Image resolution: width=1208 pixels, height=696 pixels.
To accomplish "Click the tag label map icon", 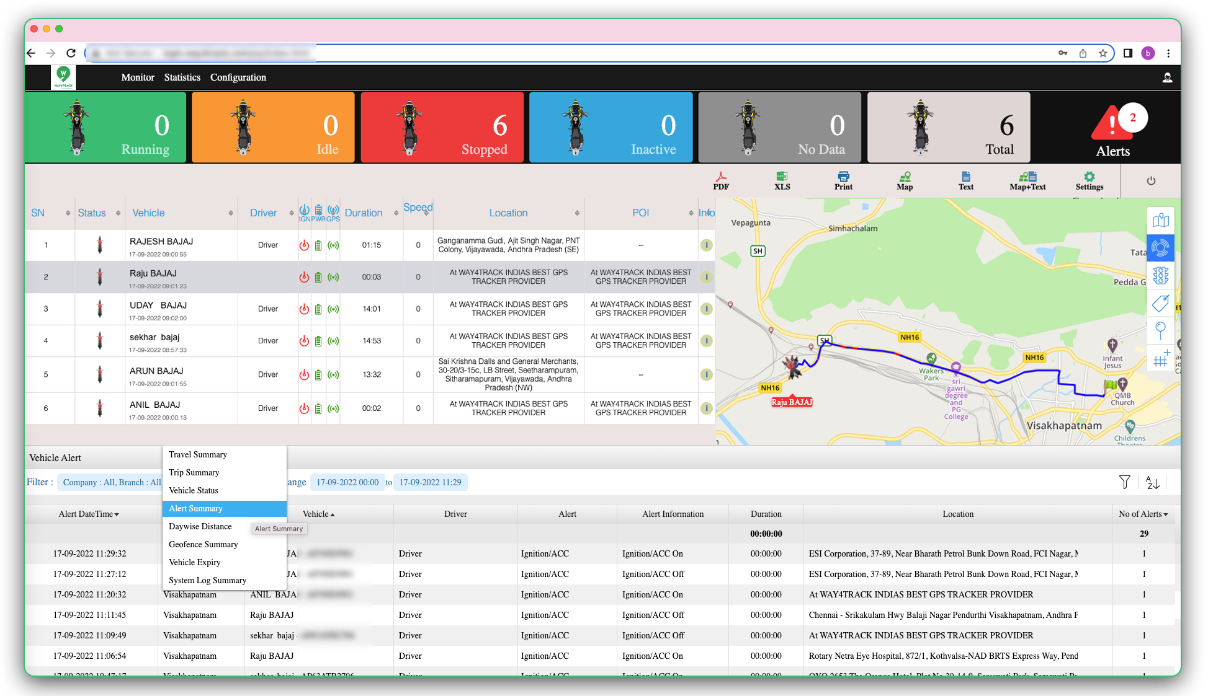I will click(x=1160, y=303).
